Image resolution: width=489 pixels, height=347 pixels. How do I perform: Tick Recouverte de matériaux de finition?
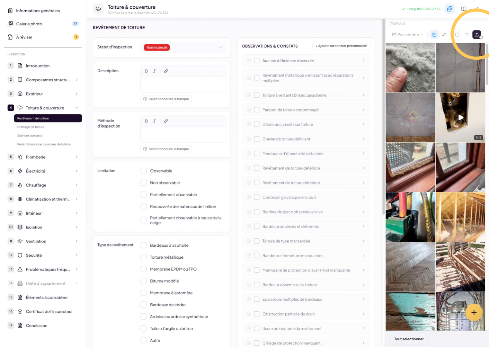(x=144, y=207)
